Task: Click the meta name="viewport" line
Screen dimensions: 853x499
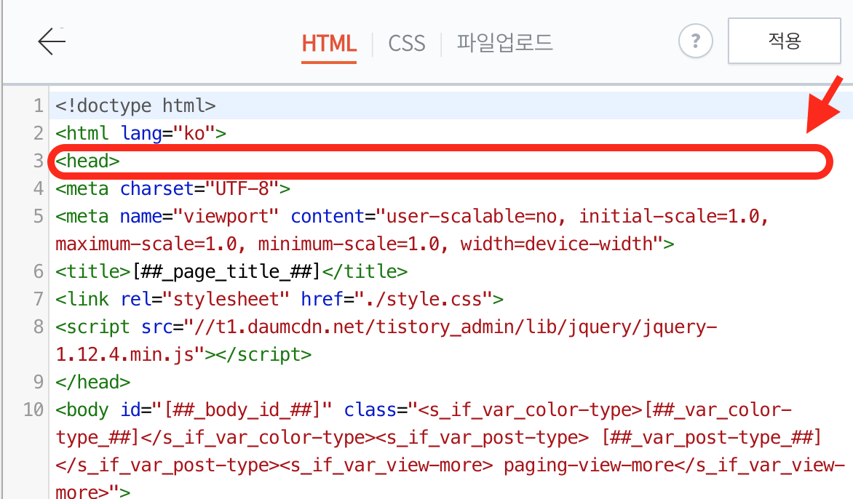Action: [x=412, y=216]
